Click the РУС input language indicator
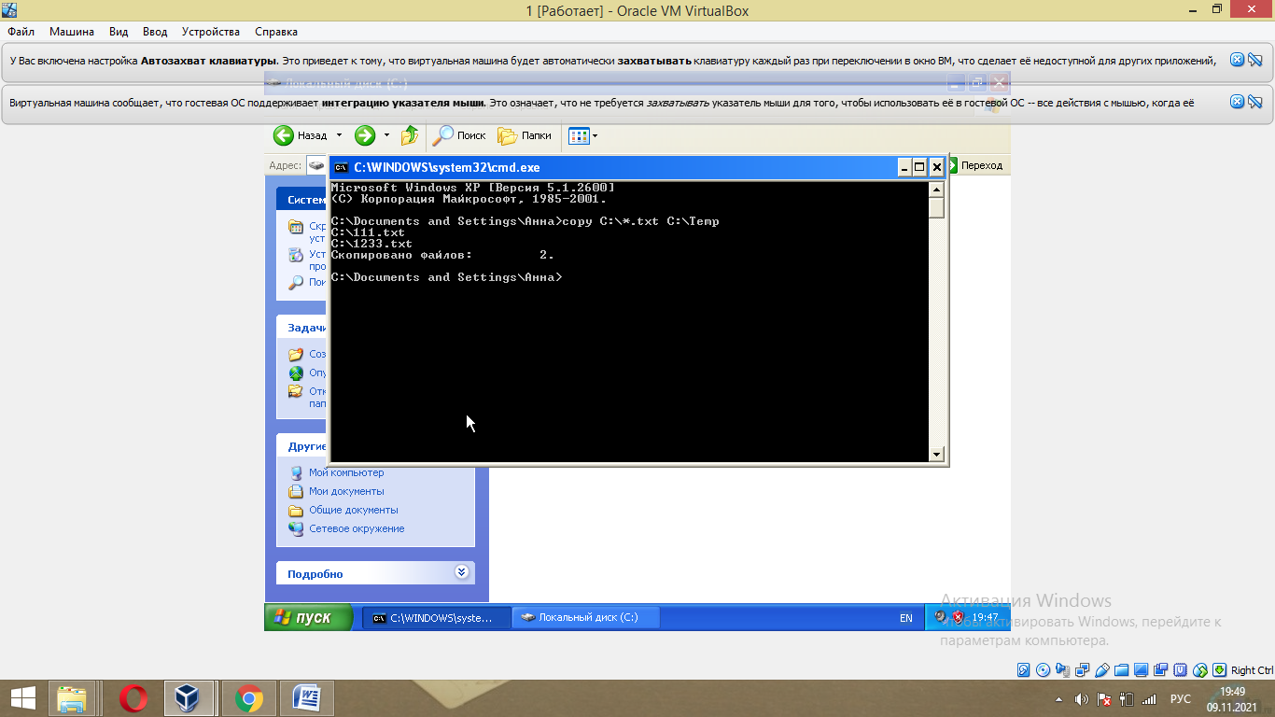The image size is (1275, 717). [1181, 699]
